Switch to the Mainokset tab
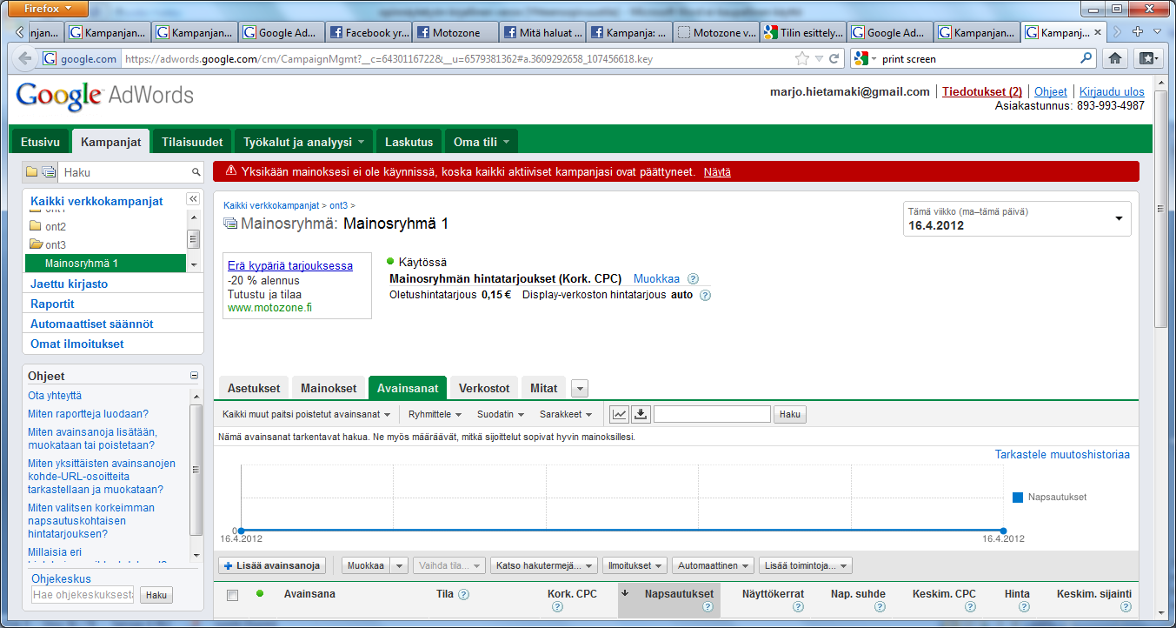This screenshot has width=1176, height=628. [329, 389]
